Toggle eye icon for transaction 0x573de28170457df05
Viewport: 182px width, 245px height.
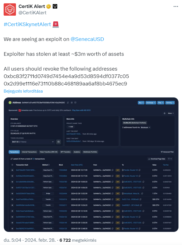[x=12, y=170]
